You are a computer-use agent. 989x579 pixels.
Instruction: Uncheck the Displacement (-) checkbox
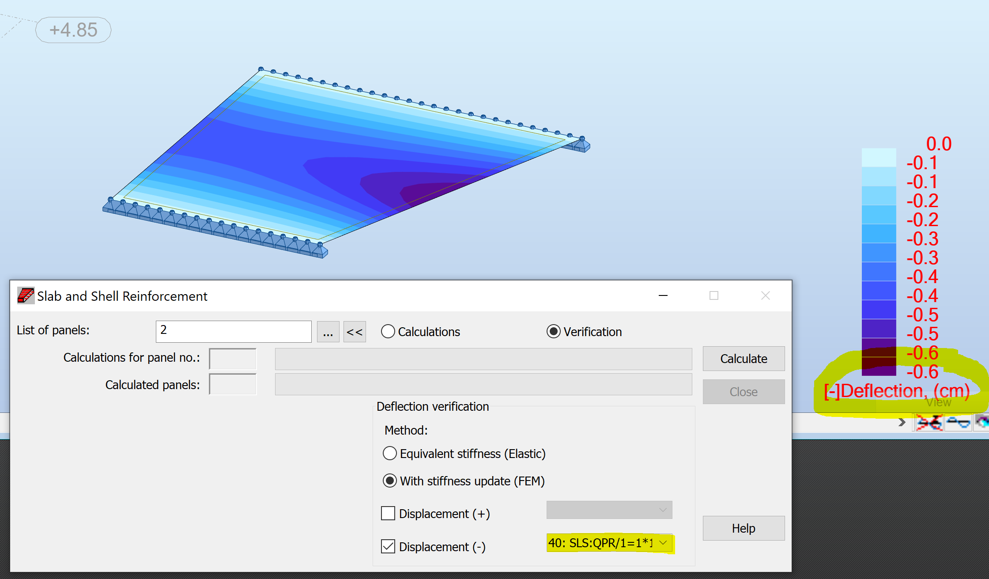click(388, 547)
